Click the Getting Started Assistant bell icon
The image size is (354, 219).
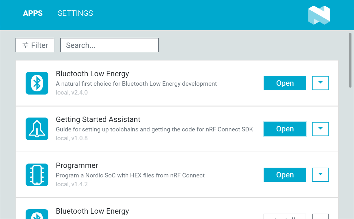(x=37, y=129)
